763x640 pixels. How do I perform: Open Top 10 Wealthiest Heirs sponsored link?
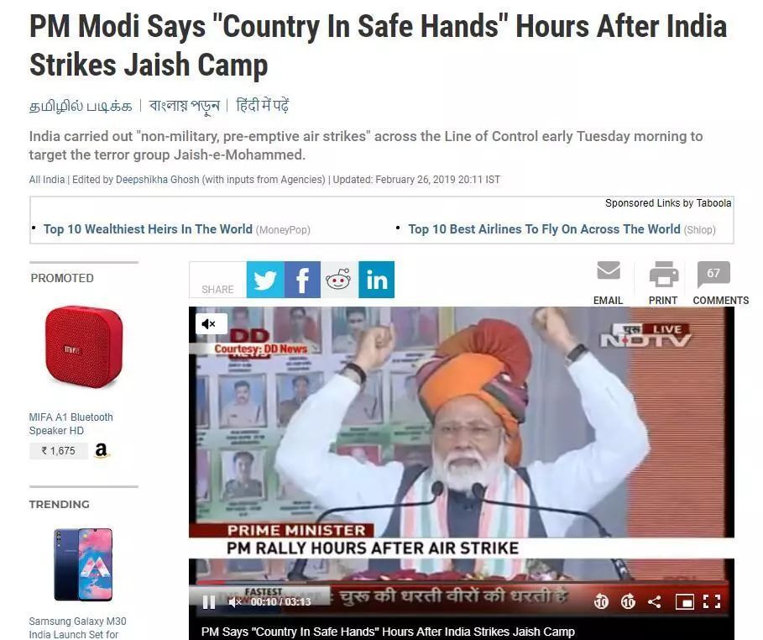point(148,229)
